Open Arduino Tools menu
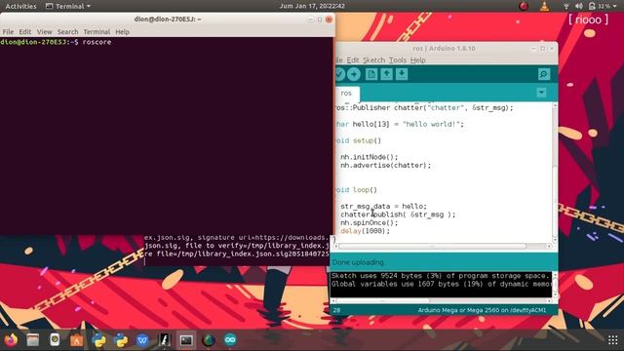Viewport: 624px width, 351px height. tap(398, 60)
